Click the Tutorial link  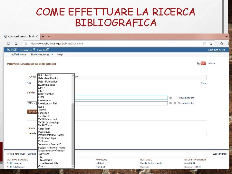point(211,63)
